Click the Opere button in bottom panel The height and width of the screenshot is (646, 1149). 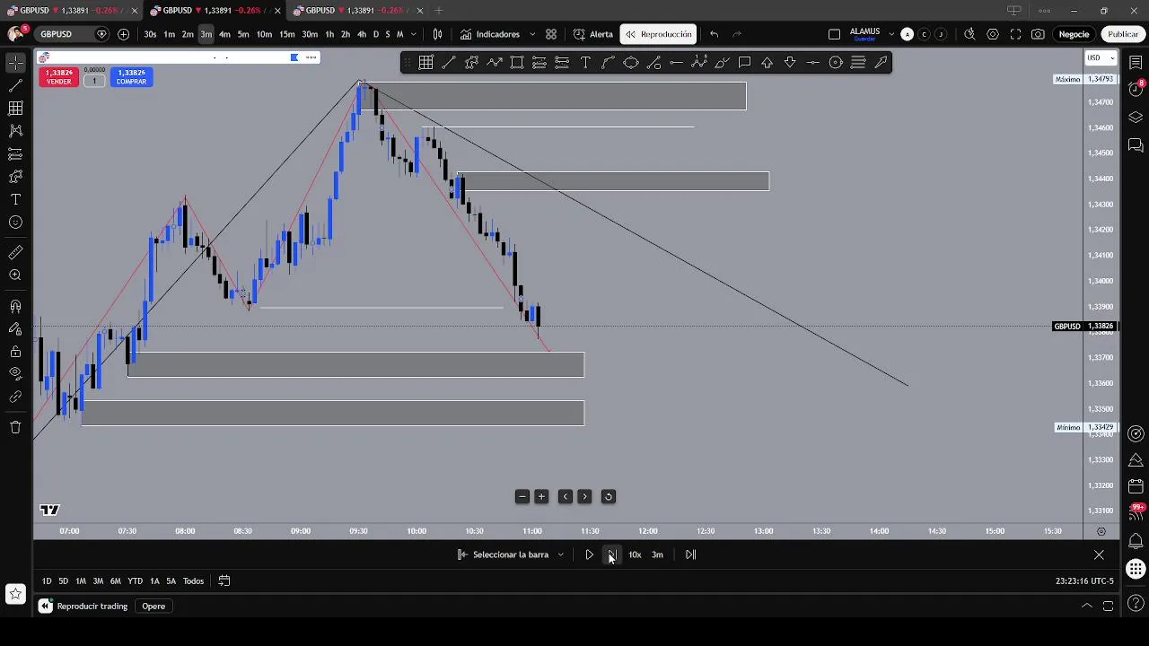coord(153,606)
